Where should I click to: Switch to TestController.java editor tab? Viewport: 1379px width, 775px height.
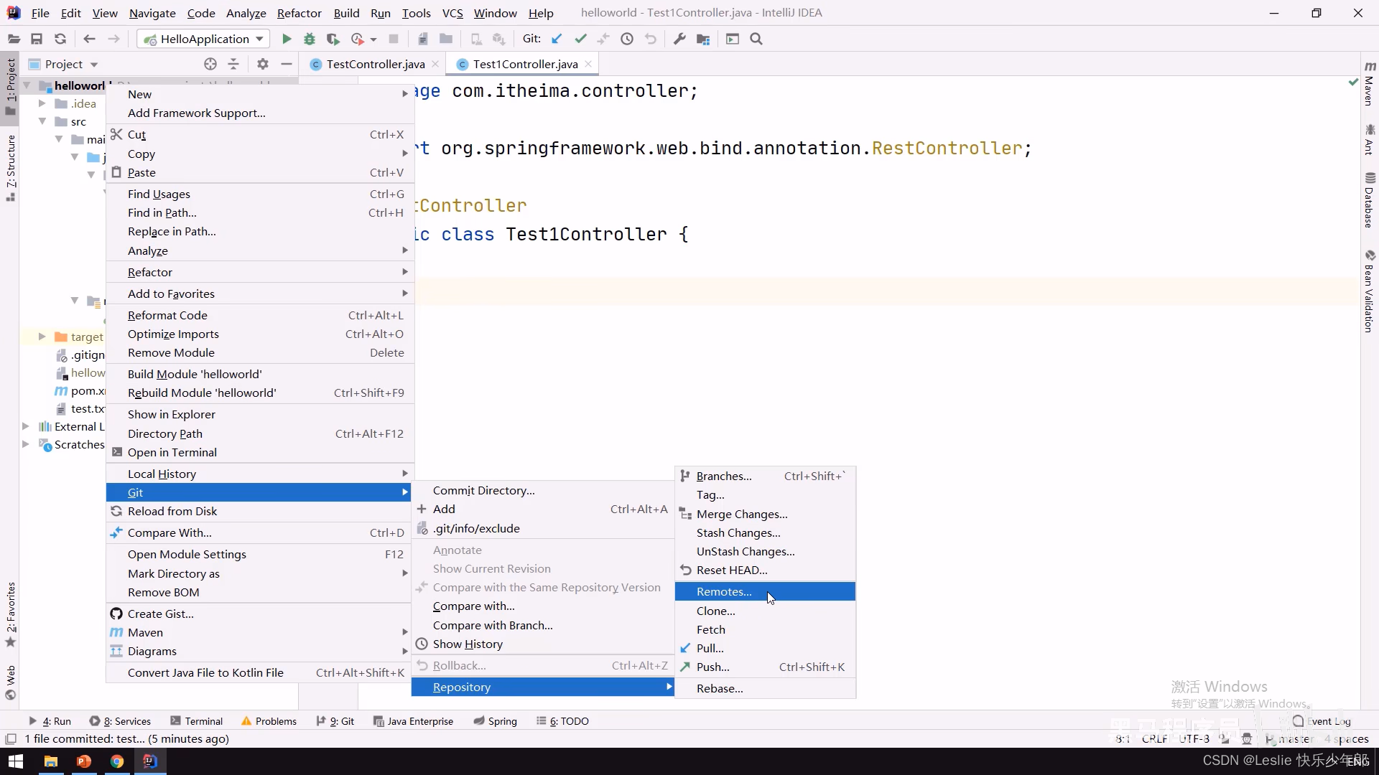[375, 64]
